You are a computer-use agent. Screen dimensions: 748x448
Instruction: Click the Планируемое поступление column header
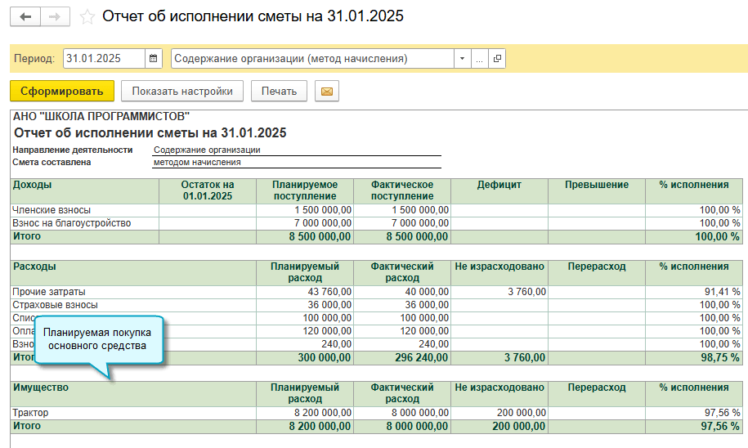[x=305, y=190]
